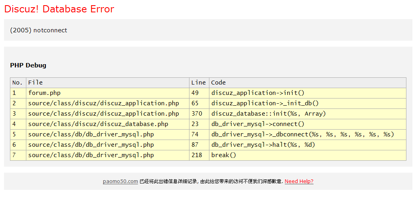This screenshot has height=197, width=420.
Task: Click line number 74 cell
Action: click(x=199, y=134)
